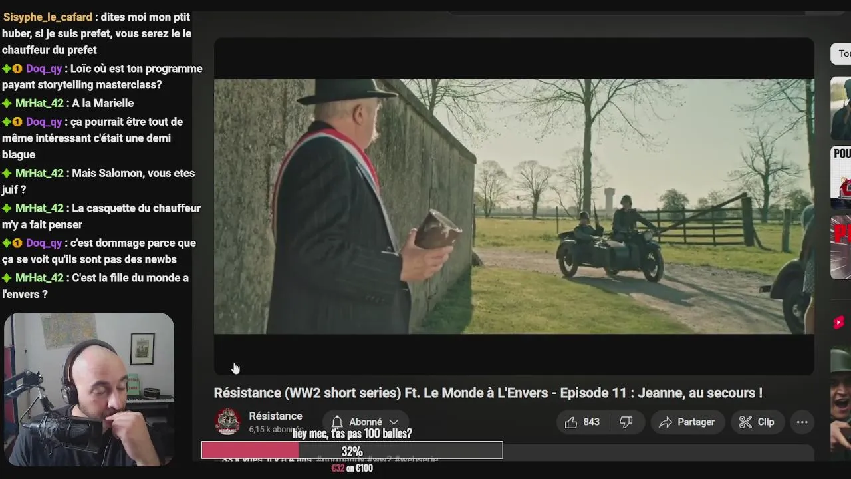Click the small red Shorts icon at right edge

838,323
